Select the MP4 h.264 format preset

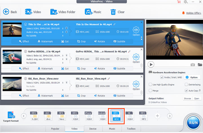pyautogui.click(x=35, y=116)
